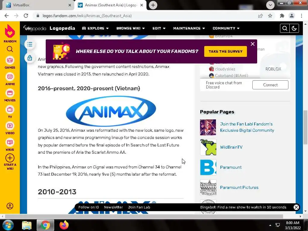The image size is (308, 231).
Task: Close the Animax Logopedia tab
Action: pyautogui.click(x=142, y=5)
